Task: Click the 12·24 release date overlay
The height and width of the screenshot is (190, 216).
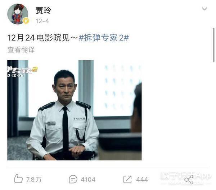Action: point(16,75)
